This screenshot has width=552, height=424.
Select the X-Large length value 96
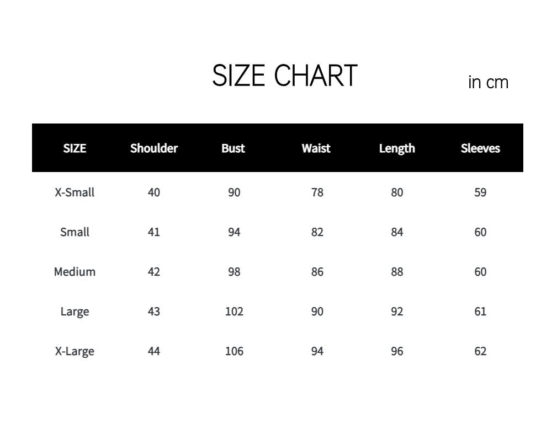pos(397,351)
